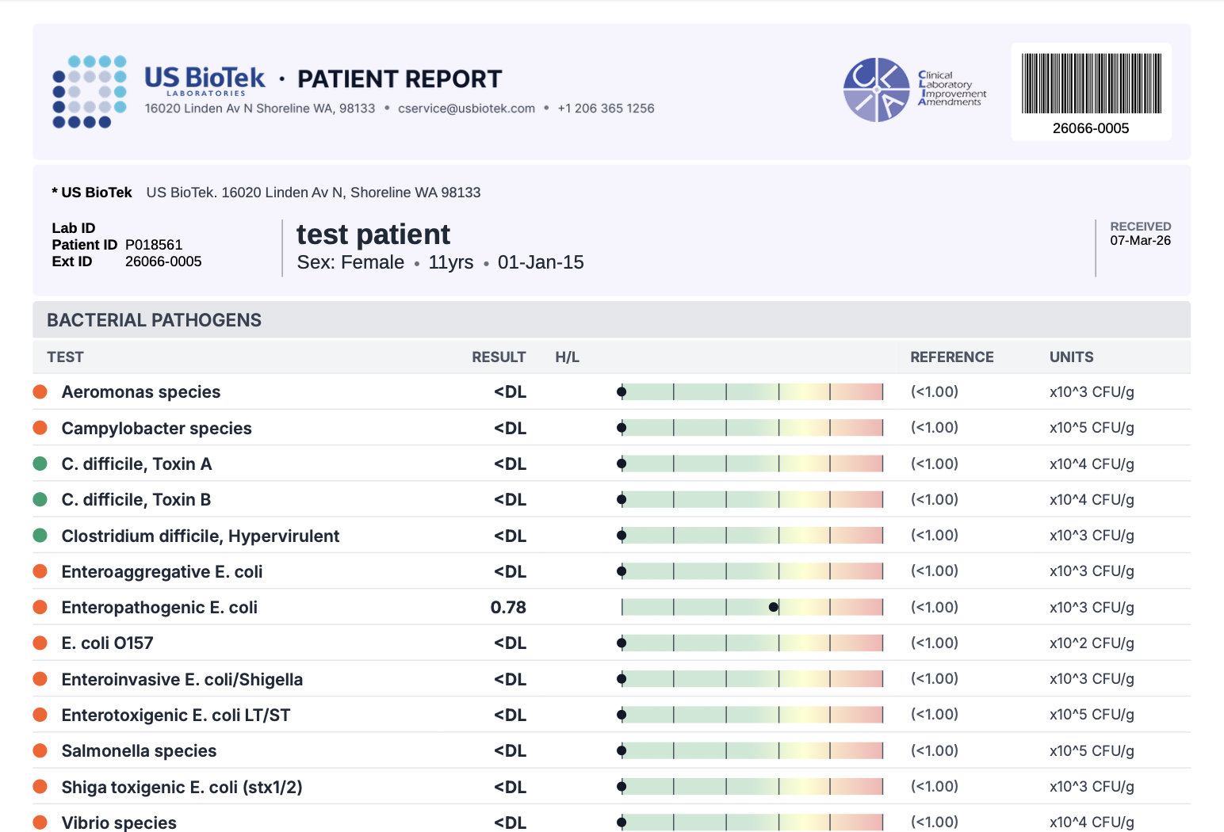Screen dimensions: 1224x832
Task: Click the orange dot beside Aeromonas species
Action: [x=40, y=392]
